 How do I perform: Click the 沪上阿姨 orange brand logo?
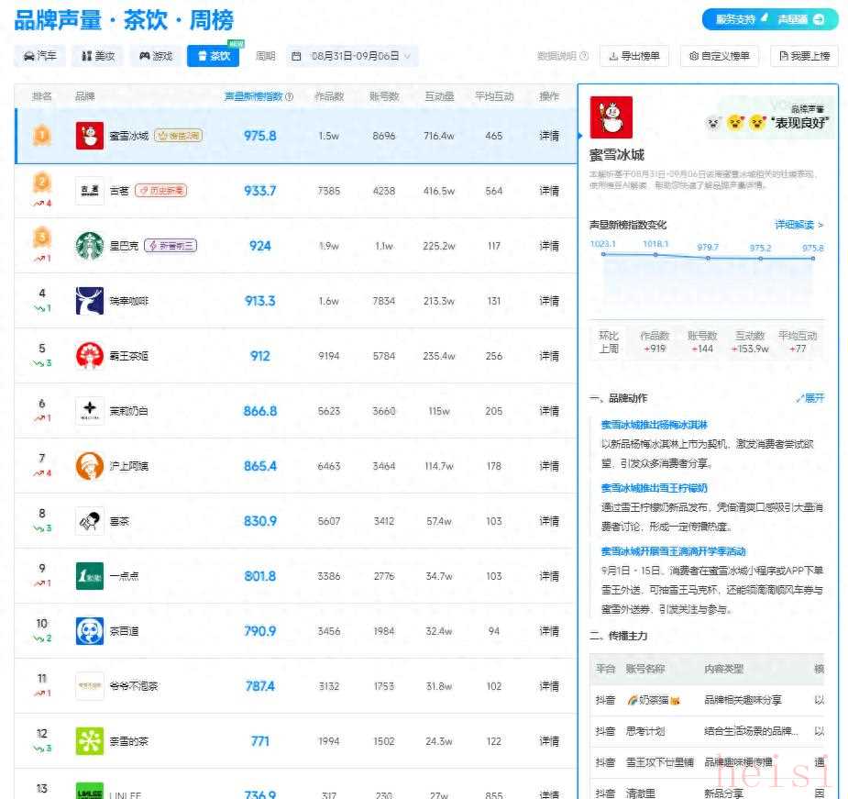coord(89,466)
